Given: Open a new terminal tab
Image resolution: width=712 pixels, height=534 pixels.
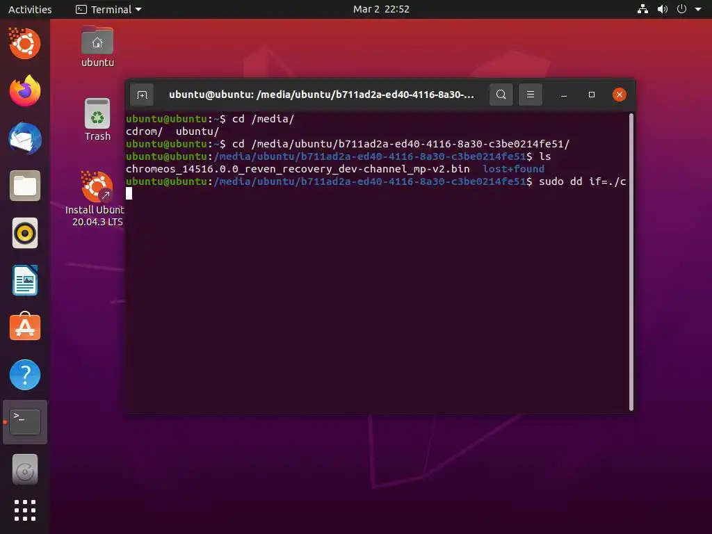Looking at the screenshot, I should [142, 95].
